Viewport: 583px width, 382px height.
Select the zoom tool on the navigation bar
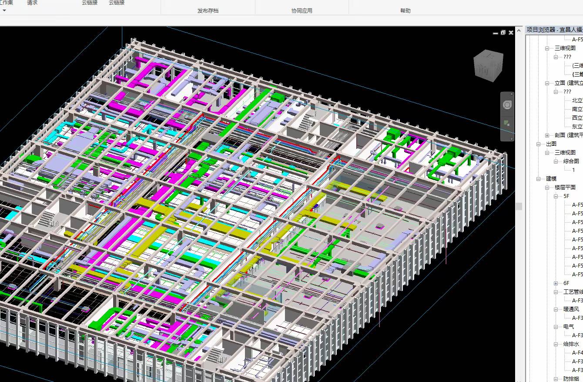[507, 123]
